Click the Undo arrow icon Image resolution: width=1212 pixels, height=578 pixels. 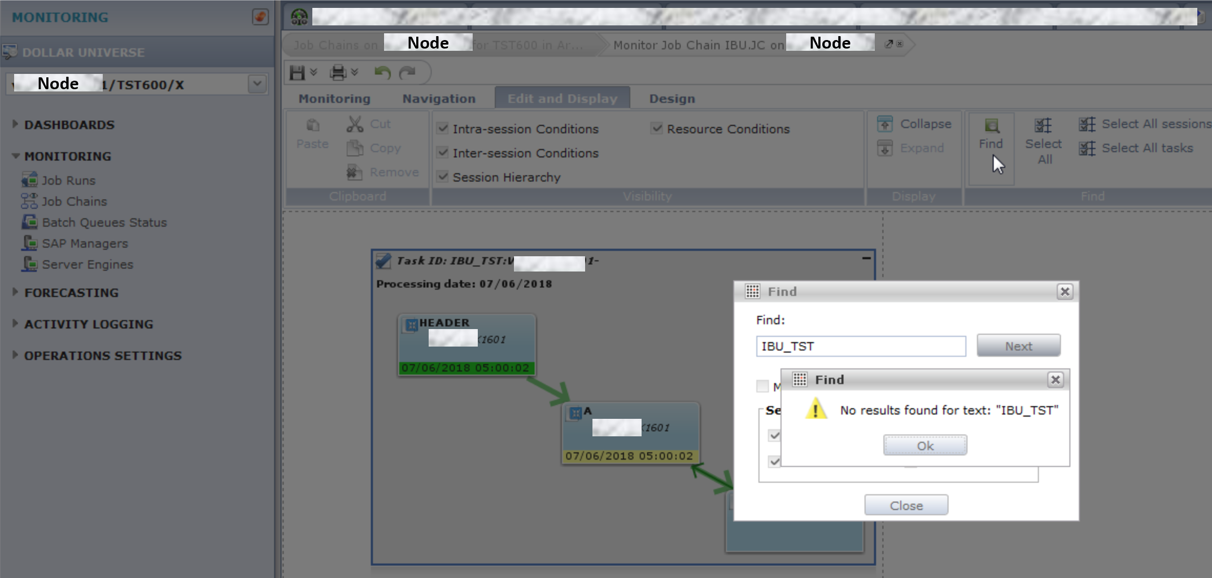pos(382,72)
